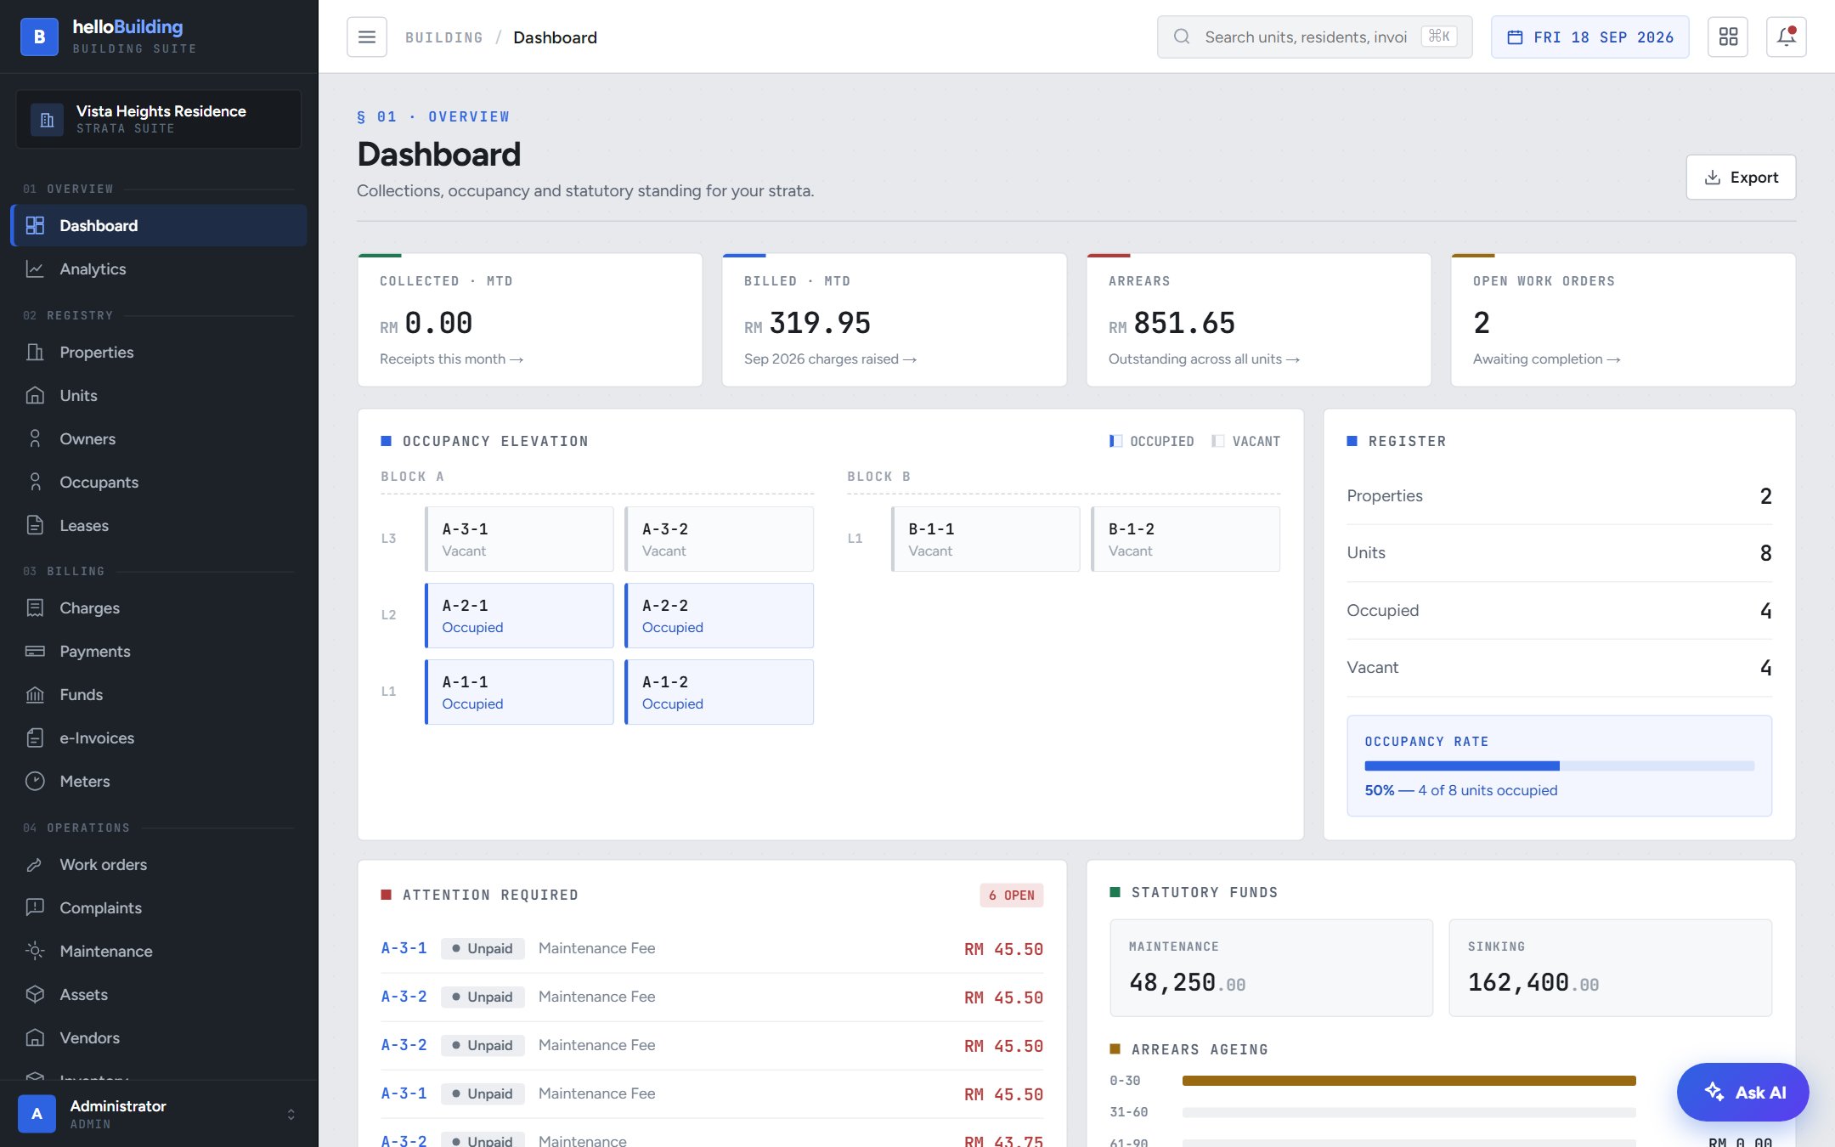Image resolution: width=1835 pixels, height=1147 pixels.
Task: Click the Vista Heights Residence building icon
Action: [x=47, y=119]
